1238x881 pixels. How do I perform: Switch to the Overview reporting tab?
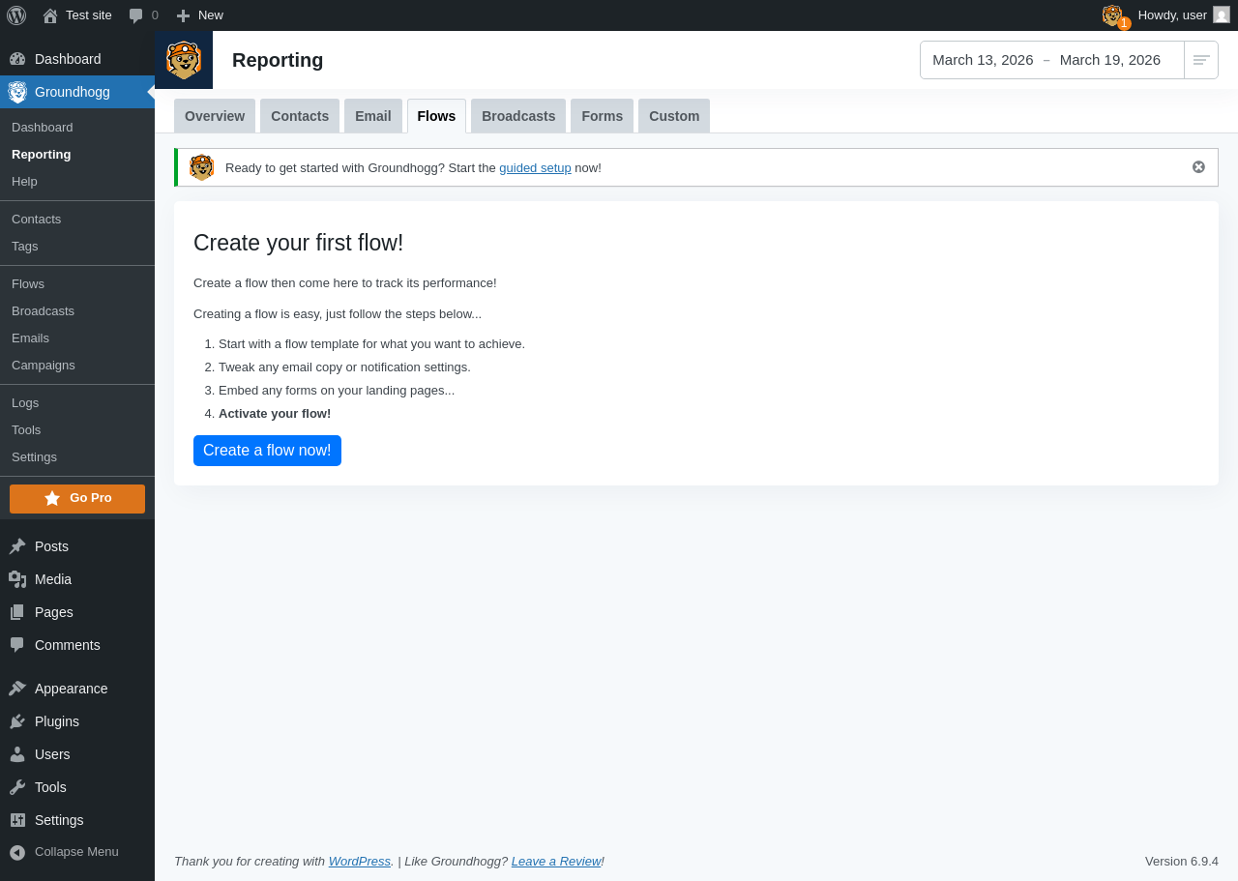point(215,116)
